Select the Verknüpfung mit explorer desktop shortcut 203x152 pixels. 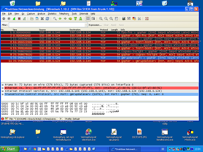tap(13, 133)
